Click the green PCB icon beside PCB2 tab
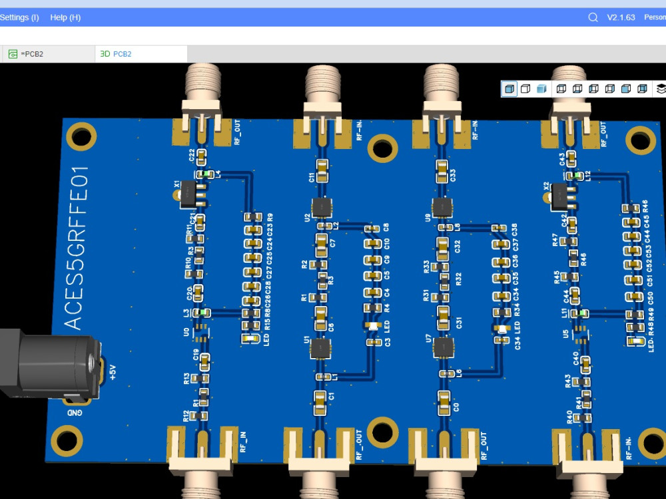This screenshot has width=666, height=499. (x=12, y=53)
